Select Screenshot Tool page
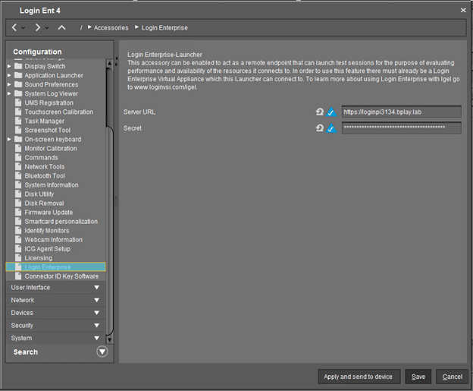The height and width of the screenshot is (391, 473). click(47, 131)
